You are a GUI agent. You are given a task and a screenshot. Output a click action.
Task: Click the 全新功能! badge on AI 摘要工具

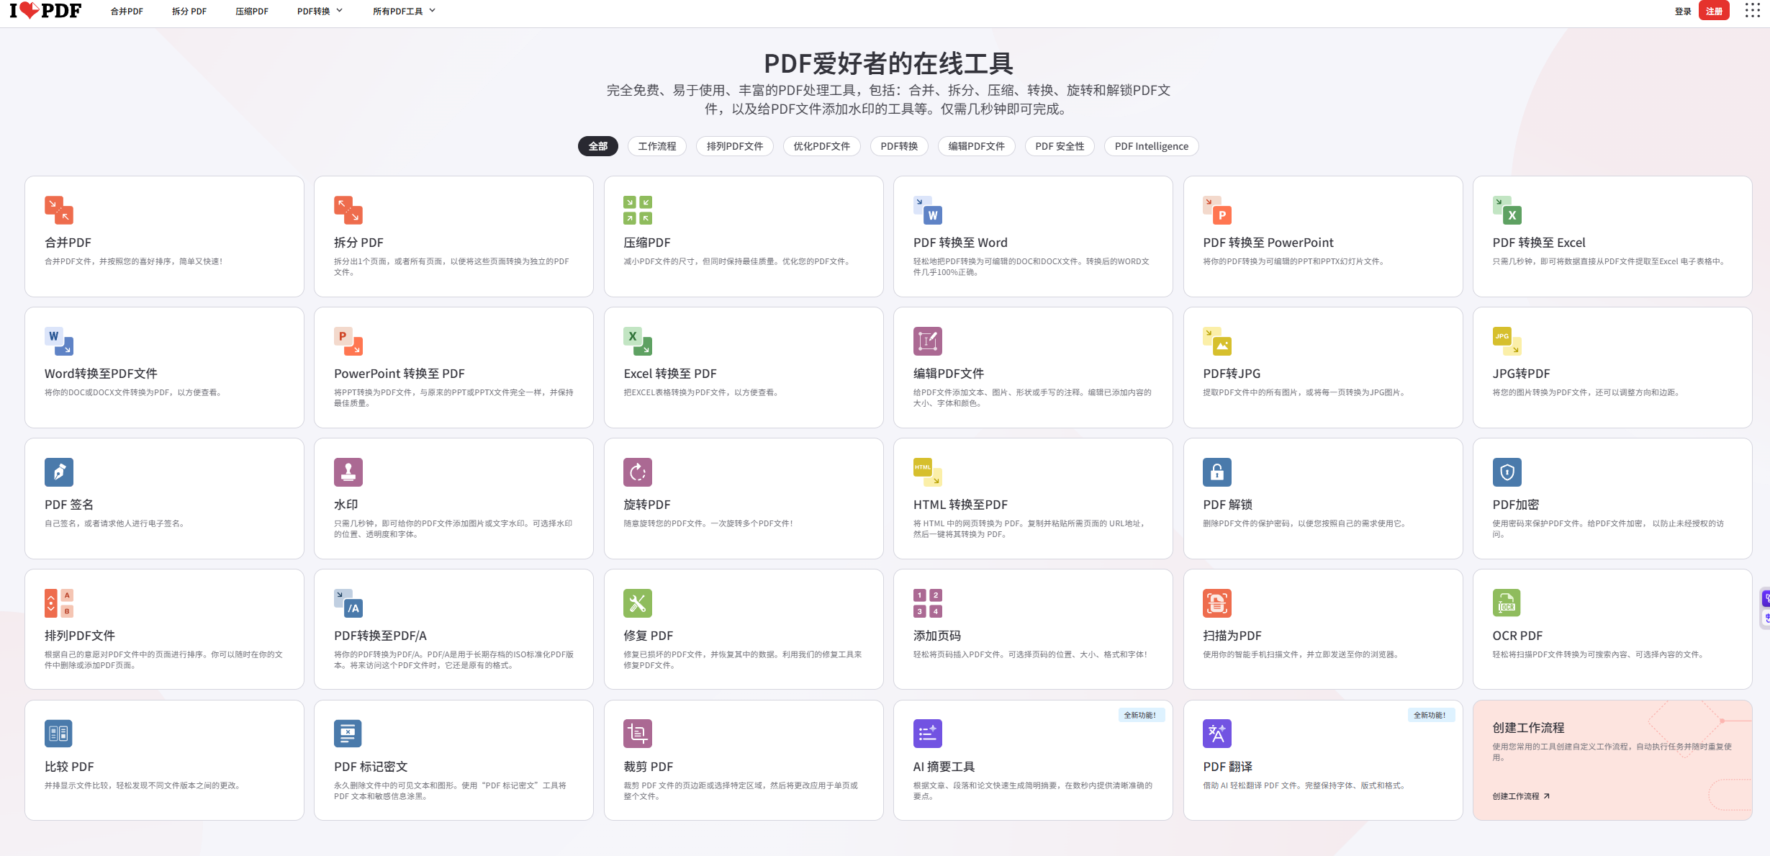pos(1140,715)
